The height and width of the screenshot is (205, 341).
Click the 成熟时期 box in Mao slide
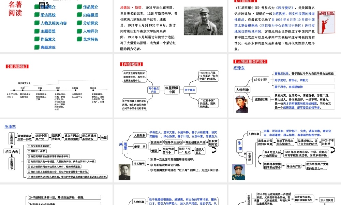tap(261, 99)
